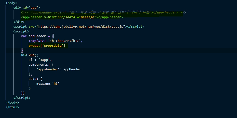Viewport: 237px width, 118px height.
Task: Click the empty opening script tag line
Action: click(21, 31)
